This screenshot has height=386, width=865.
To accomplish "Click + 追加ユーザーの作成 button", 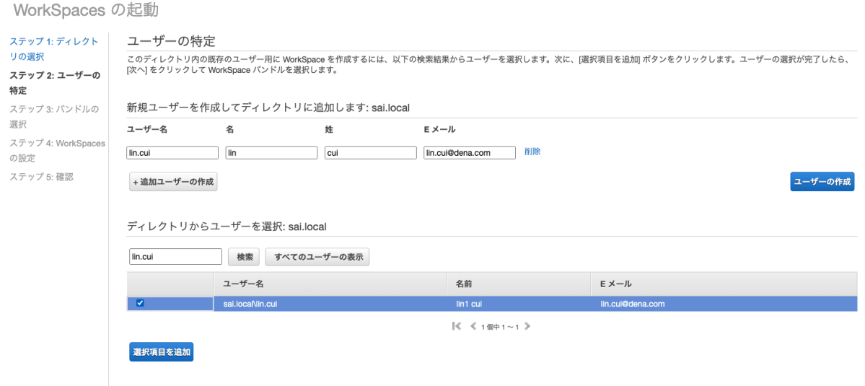I will [x=173, y=182].
